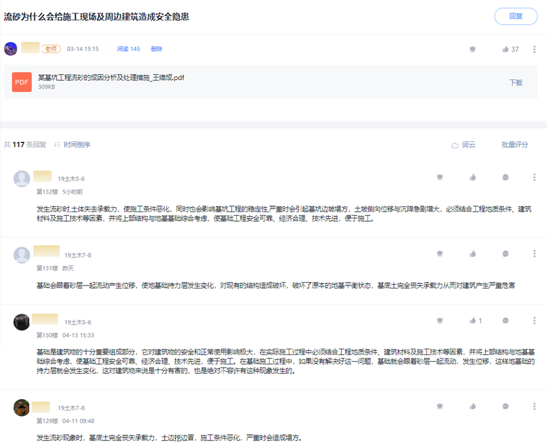
Task: Toggle like on floor 130 reply with 1 like
Action: 473,320
